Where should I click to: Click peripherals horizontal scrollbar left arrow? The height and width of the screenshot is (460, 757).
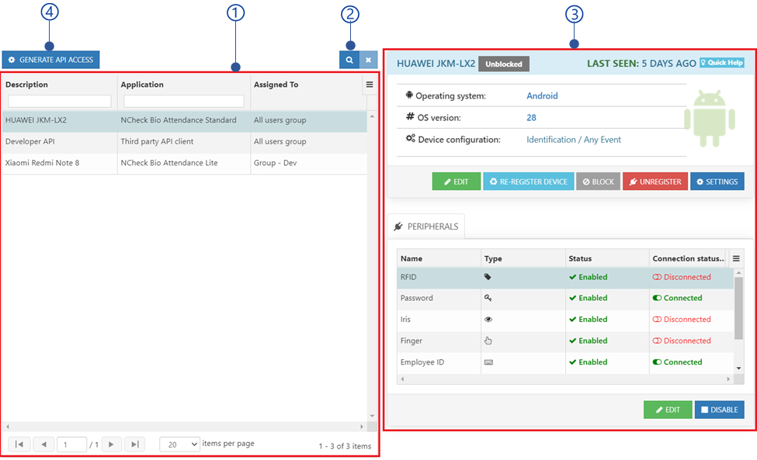point(403,379)
